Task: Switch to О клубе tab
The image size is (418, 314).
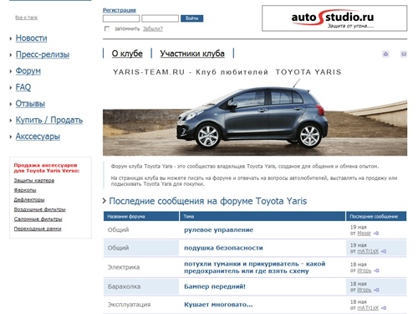Action: point(127,54)
